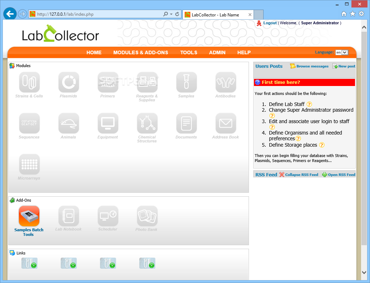Open the Sequences module icon
This screenshot has height=283, width=370.
tap(29, 123)
